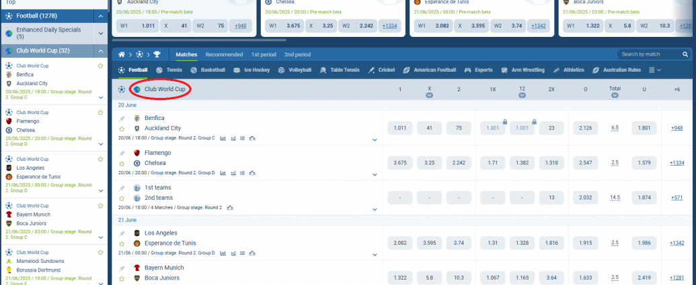The width and height of the screenshot is (696, 285).
Task: Pin the Benfica vs Auckland City match row
Action: point(121,119)
